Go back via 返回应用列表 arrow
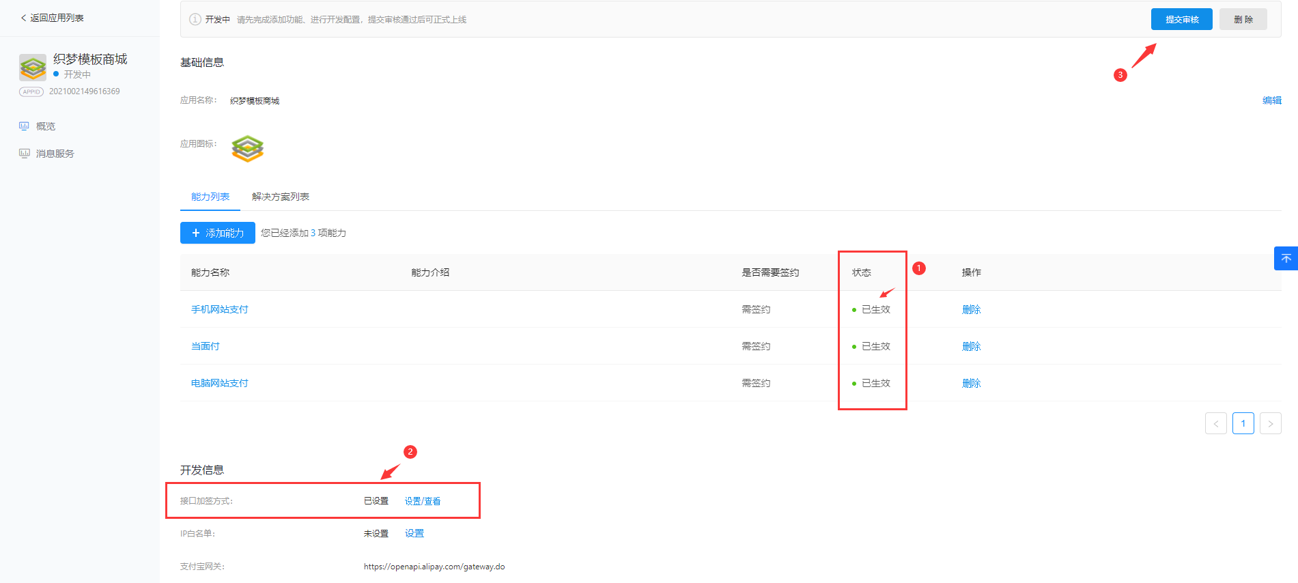Viewport: 1298px width, 583px height. point(24,18)
